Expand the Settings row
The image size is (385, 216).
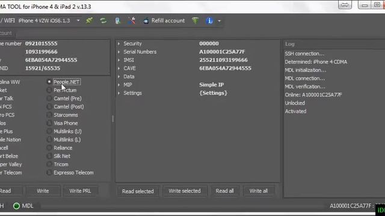tap(119, 93)
